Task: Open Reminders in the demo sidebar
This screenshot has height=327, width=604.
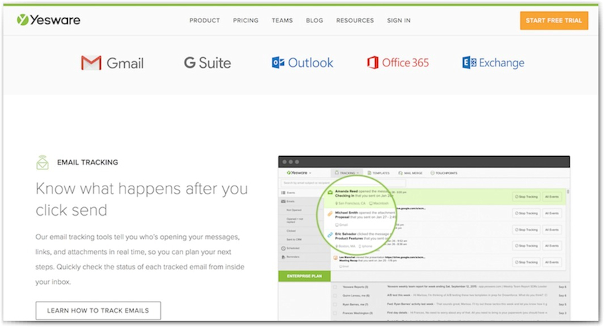Action: [291, 257]
